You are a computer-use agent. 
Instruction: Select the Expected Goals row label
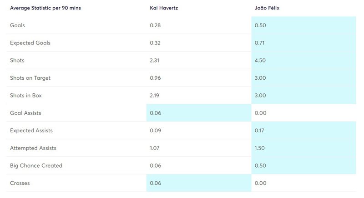[30, 43]
